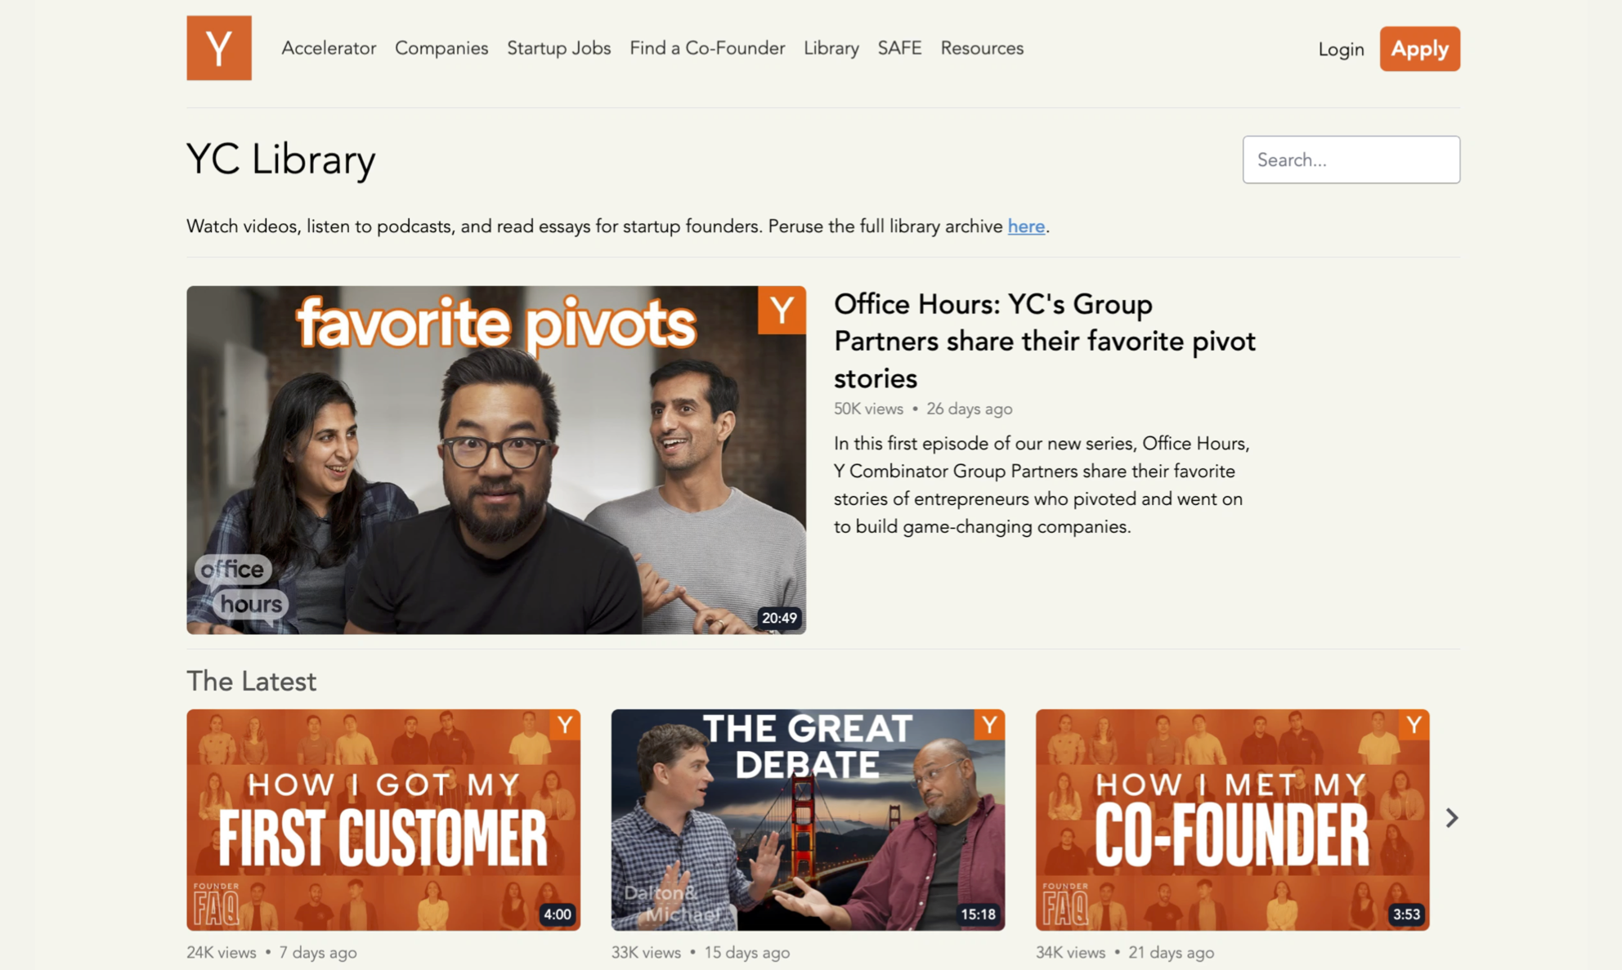Click the Find a Co-Founder tab
Viewport: 1622px width, 970px height.
707,47
